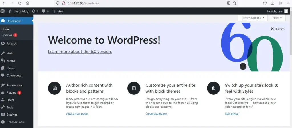Click the blocks and patterns circle icon

(x=54, y=88)
